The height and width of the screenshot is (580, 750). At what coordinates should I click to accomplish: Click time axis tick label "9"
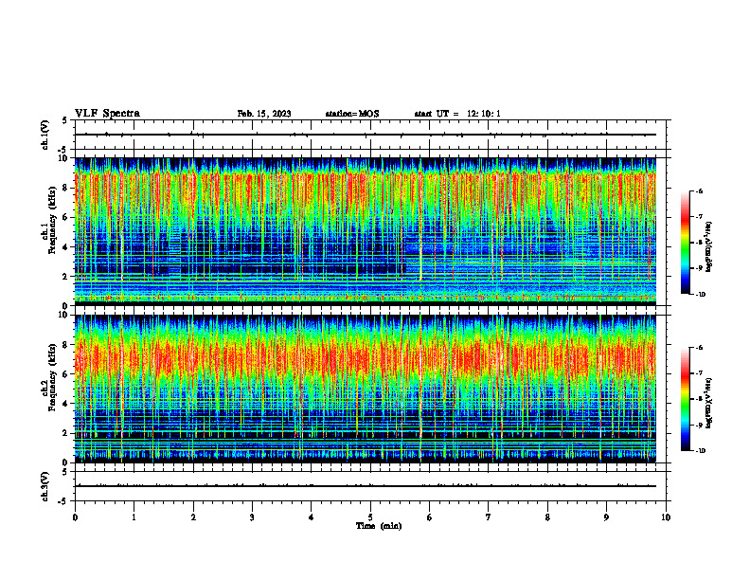coord(606,517)
